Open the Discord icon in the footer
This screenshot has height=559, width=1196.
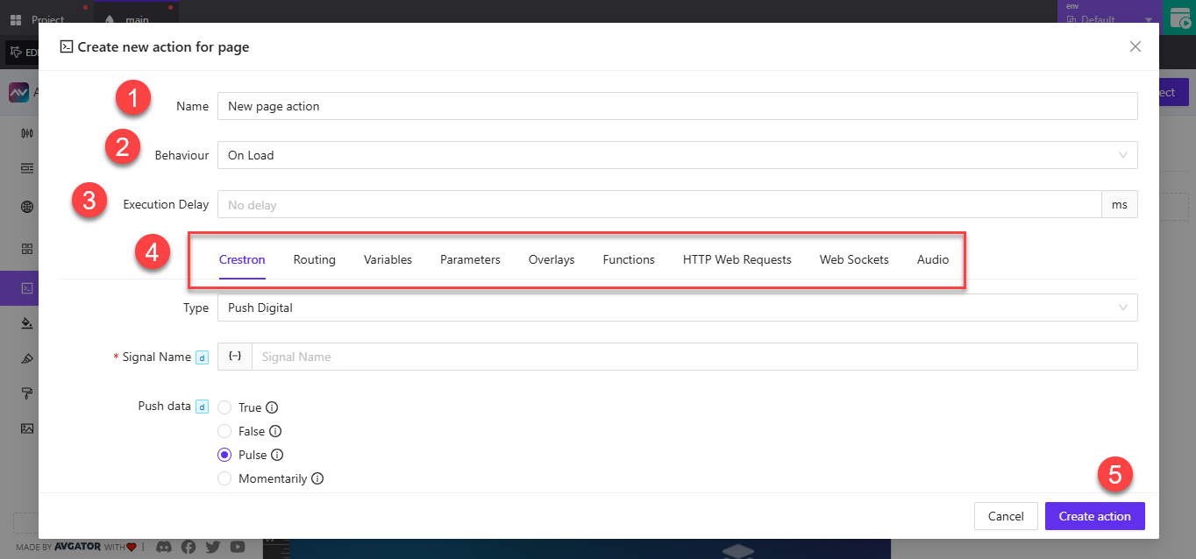[163, 547]
